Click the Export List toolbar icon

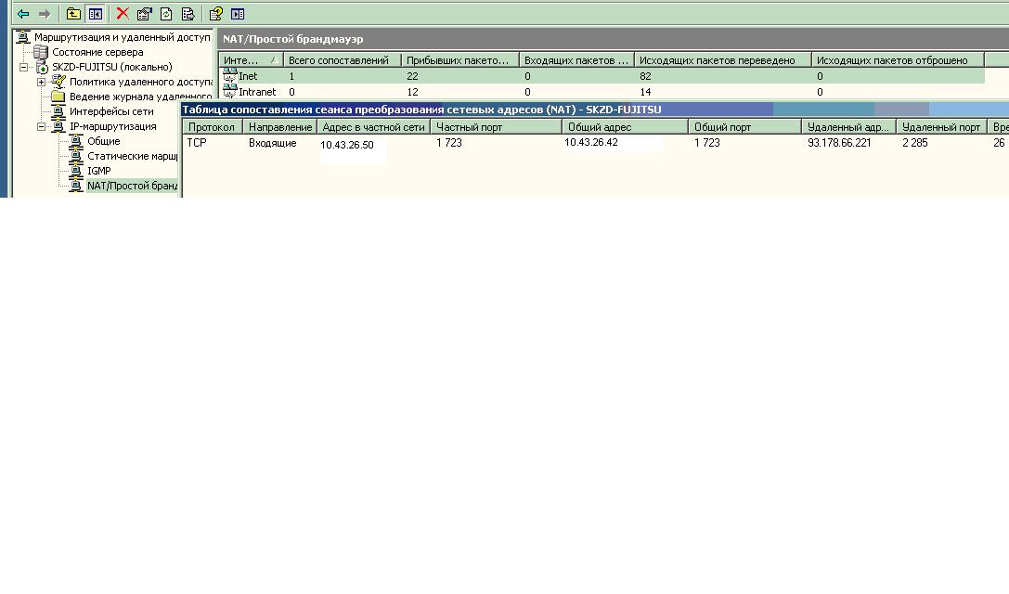click(x=188, y=14)
